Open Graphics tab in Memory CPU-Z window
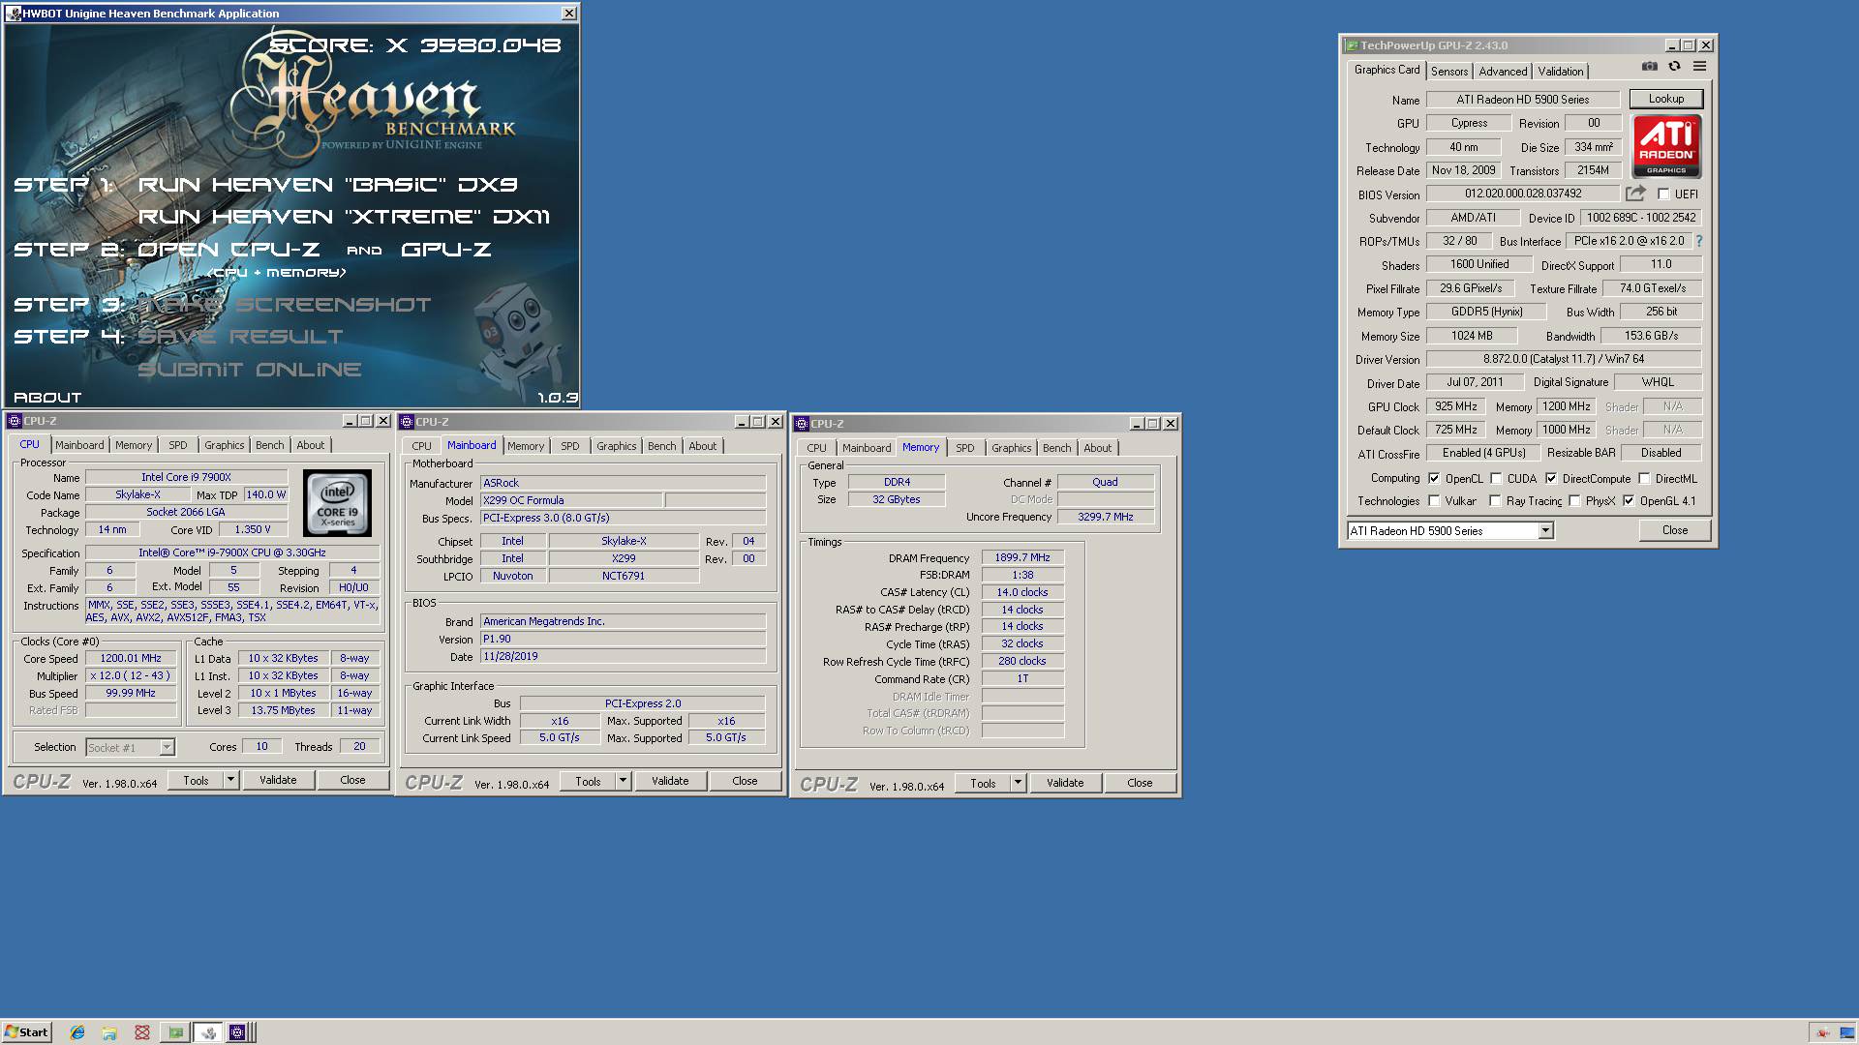The height and width of the screenshot is (1045, 1859). pos(1012,448)
